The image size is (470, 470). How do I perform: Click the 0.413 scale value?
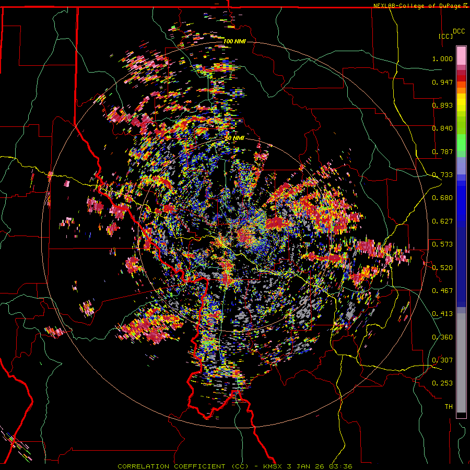(442, 314)
